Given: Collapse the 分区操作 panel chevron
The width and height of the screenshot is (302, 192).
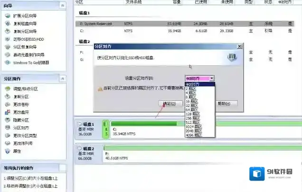Looking at the screenshot, I should click(x=63, y=78).
